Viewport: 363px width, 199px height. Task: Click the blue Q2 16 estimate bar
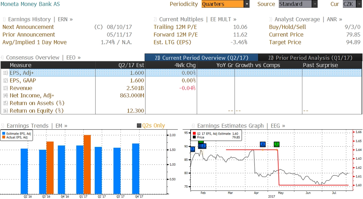coord(24,171)
